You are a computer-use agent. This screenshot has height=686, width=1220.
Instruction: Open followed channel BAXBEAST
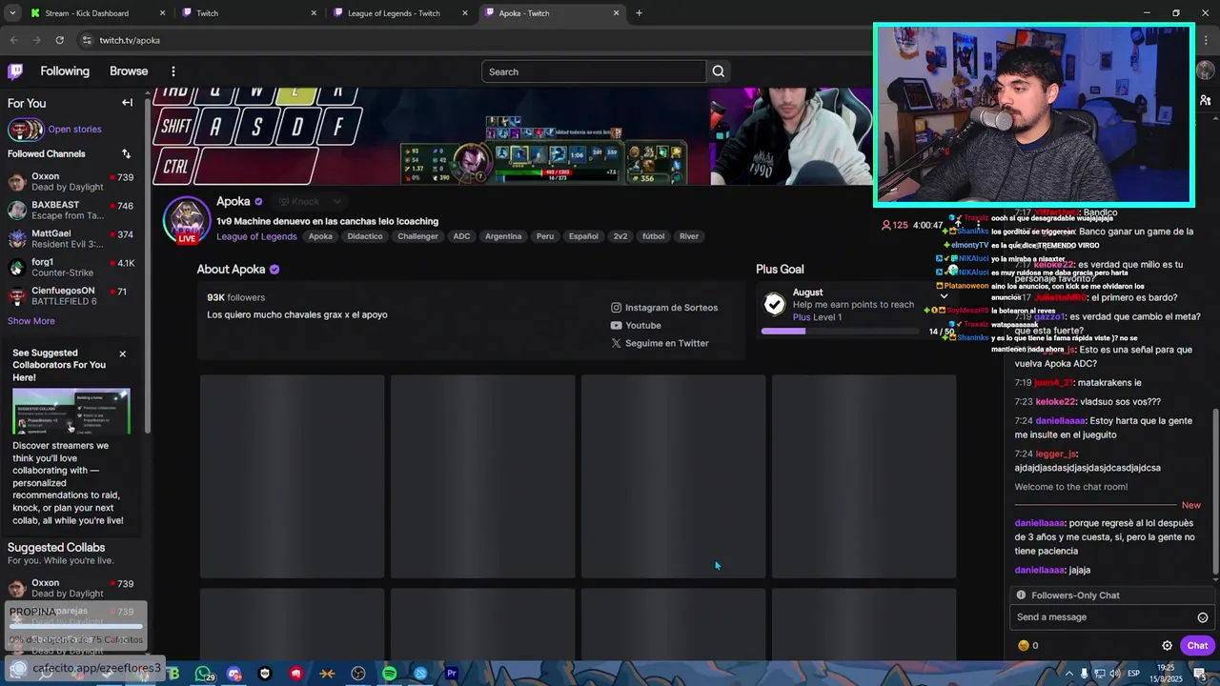tap(71, 211)
